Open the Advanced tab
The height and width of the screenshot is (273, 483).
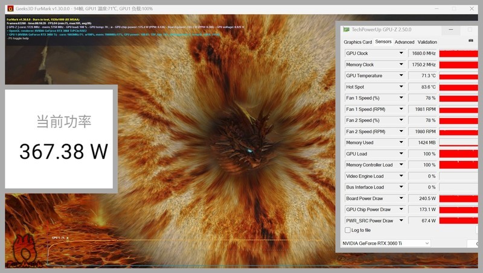pos(404,42)
